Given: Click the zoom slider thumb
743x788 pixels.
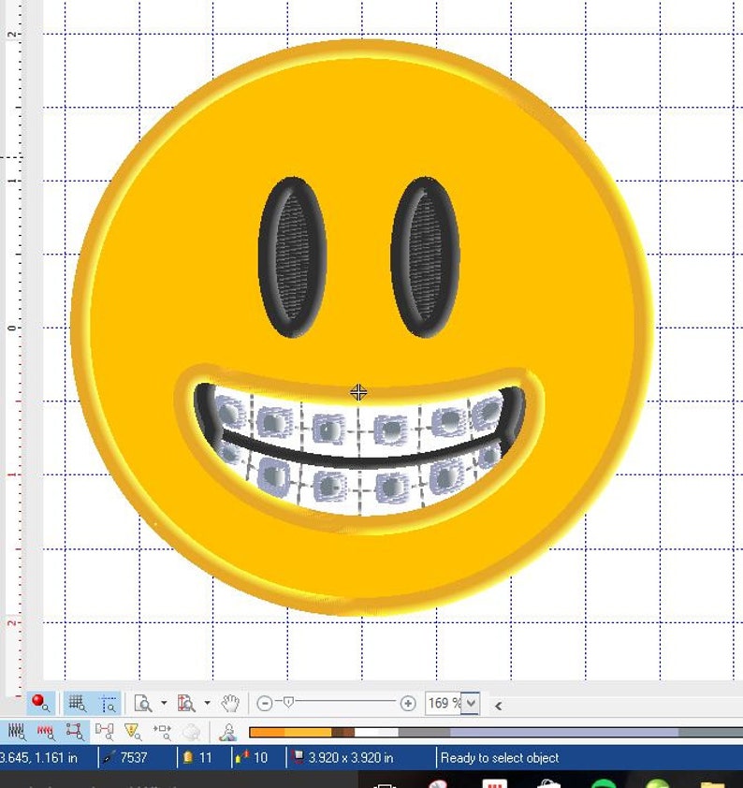Looking at the screenshot, I should (288, 702).
